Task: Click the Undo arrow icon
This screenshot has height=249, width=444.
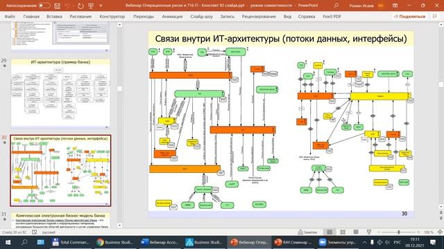Action: [x=67, y=6]
